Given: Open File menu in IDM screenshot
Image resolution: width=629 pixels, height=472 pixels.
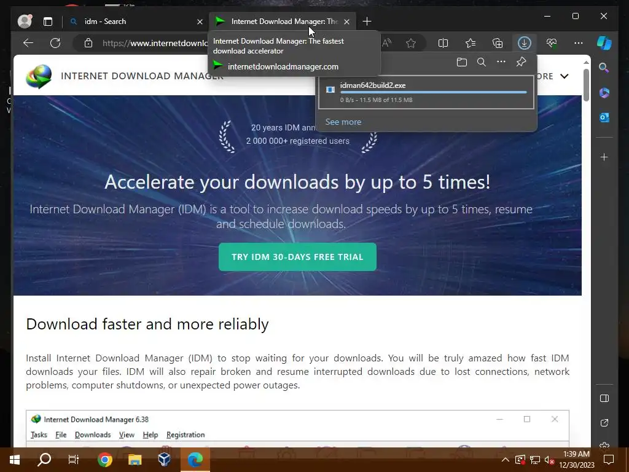Looking at the screenshot, I should [x=61, y=435].
